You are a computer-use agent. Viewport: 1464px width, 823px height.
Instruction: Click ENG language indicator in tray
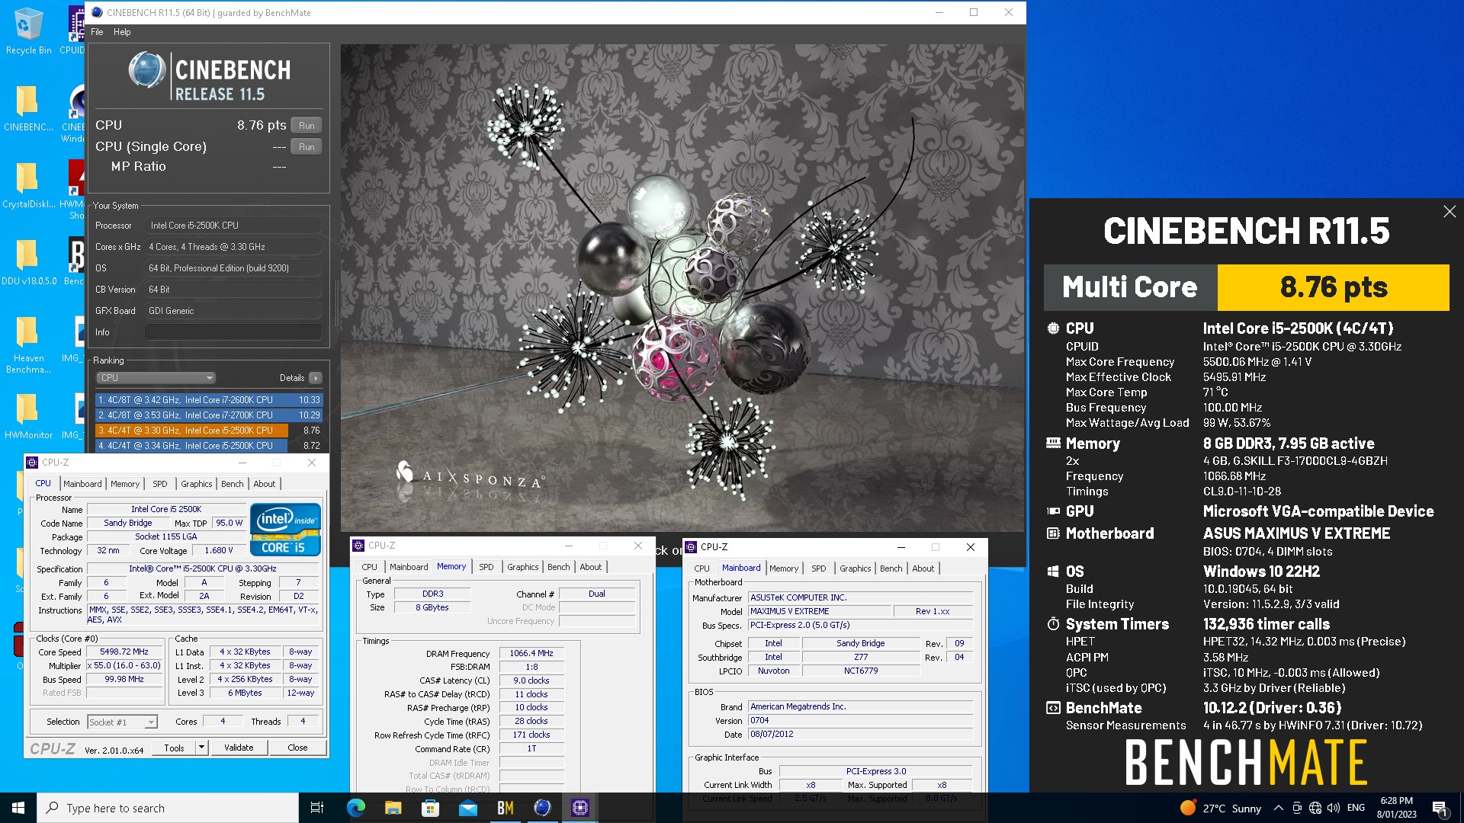[x=1356, y=808]
